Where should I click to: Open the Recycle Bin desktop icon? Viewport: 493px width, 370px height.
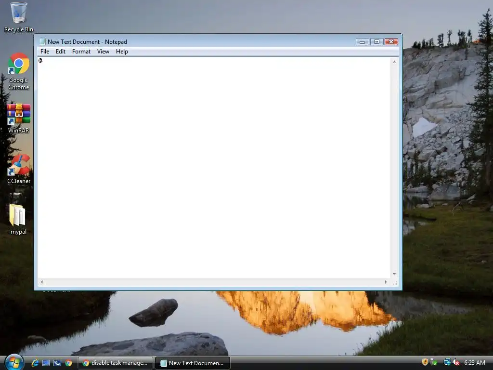coord(19,17)
